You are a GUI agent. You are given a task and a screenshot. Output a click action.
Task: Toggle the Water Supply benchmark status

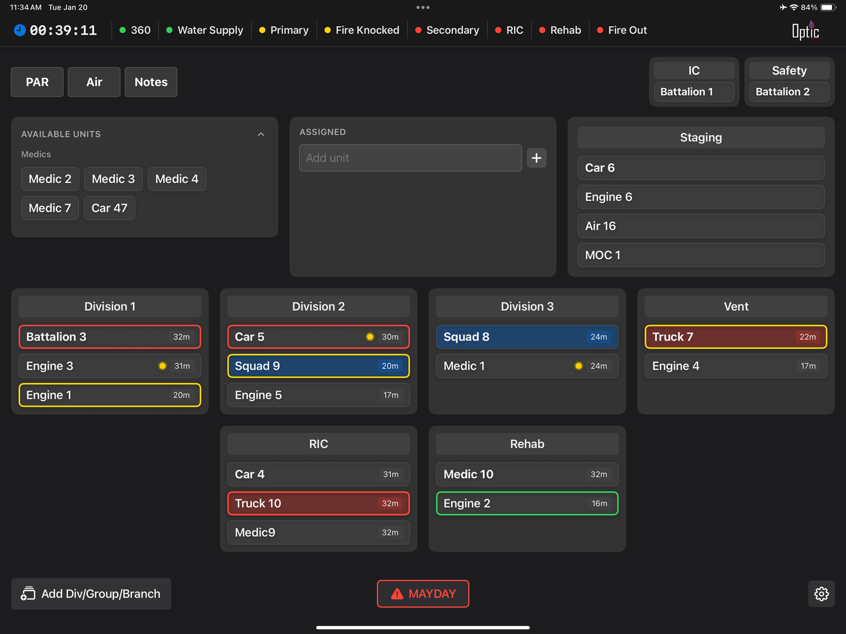click(205, 30)
